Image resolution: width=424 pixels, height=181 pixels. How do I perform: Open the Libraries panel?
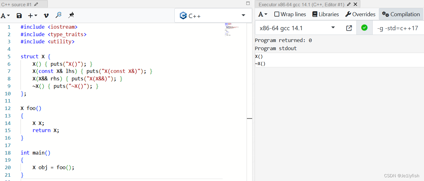pos(325,14)
